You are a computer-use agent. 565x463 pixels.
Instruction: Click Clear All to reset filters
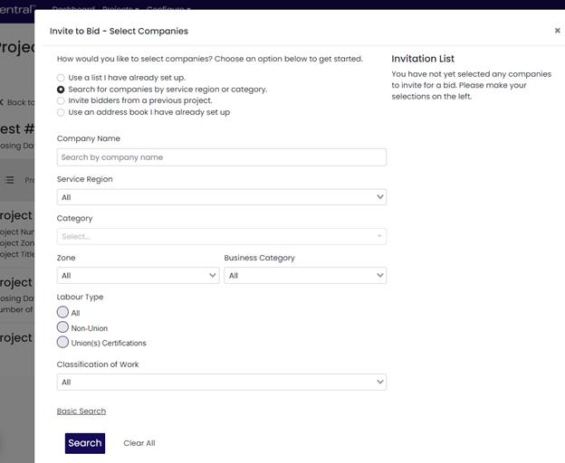point(139,443)
